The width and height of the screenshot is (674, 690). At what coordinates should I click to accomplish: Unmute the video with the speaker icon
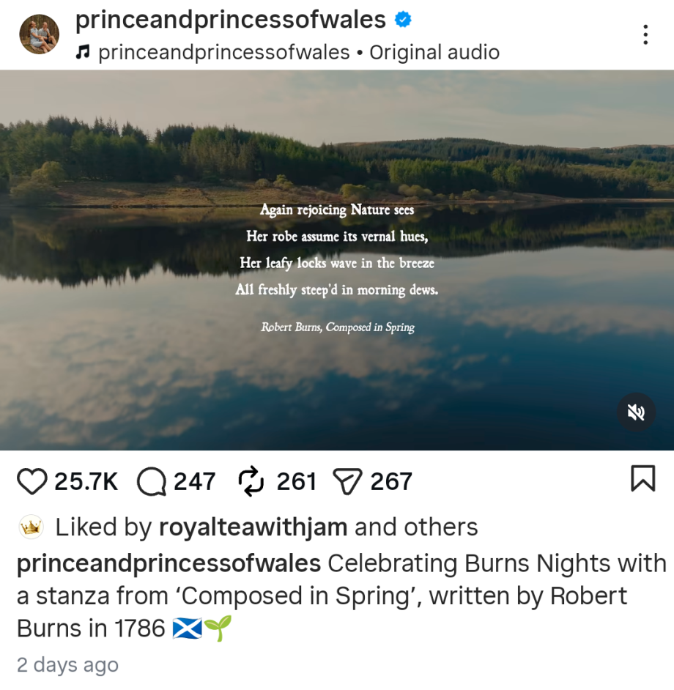(x=636, y=412)
